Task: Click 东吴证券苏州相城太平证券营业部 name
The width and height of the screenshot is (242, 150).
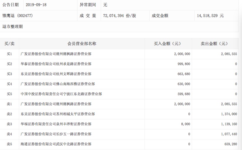Action: [x=58, y=114]
